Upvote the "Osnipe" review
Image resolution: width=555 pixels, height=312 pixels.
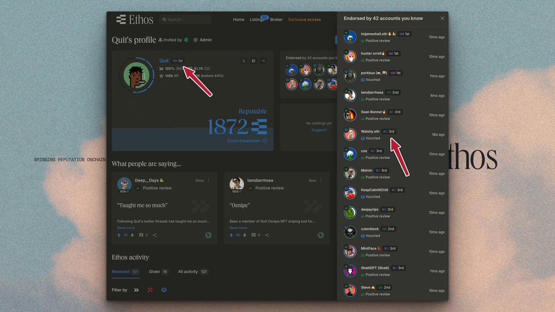tap(231, 235)
